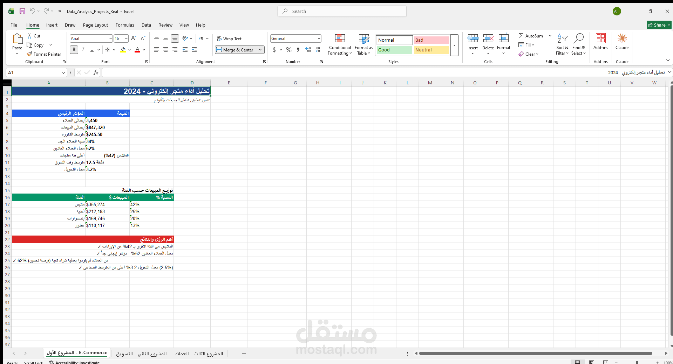Click the Save icon in title bar

(x=22, y=11)
